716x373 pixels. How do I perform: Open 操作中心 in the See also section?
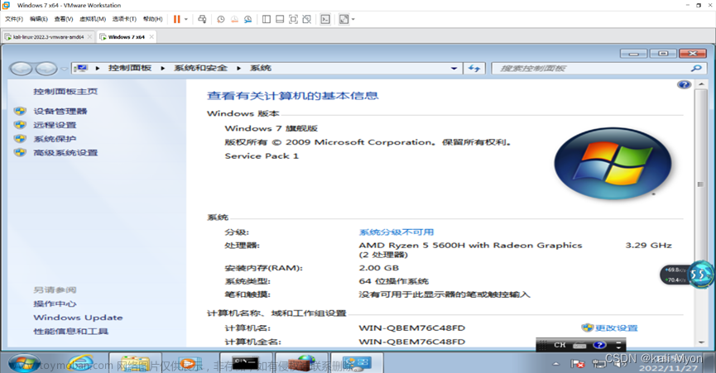pos(55,304)
